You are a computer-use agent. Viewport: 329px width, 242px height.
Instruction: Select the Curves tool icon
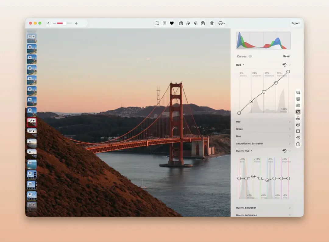298,112
